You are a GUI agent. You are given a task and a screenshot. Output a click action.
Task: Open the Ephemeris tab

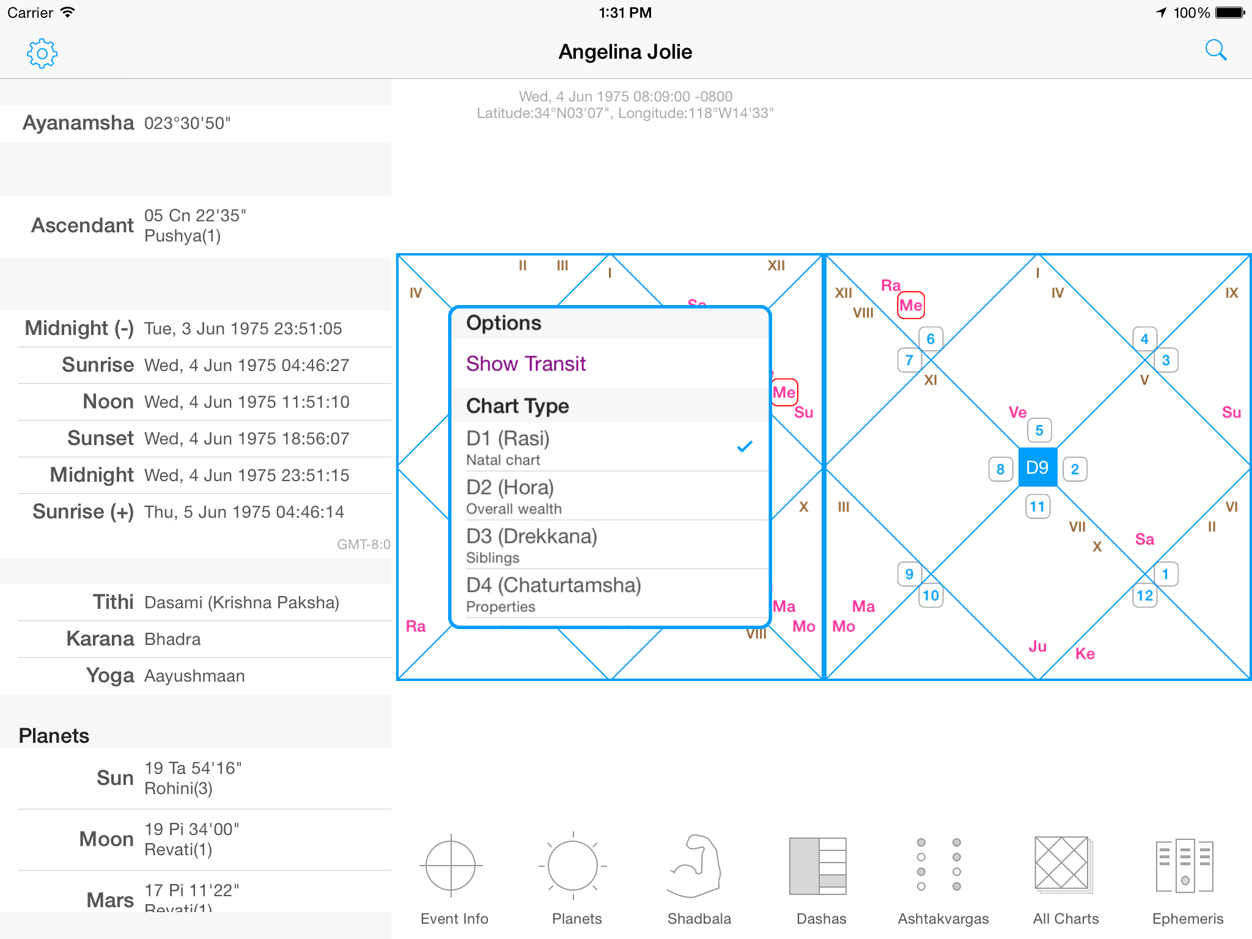[x=1188, y=880]
